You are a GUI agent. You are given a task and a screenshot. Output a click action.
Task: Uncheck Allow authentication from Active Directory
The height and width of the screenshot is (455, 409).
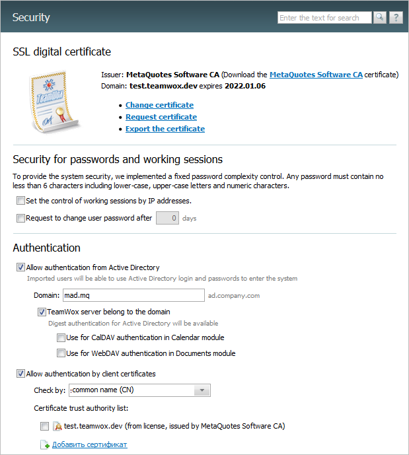[20, 267]
